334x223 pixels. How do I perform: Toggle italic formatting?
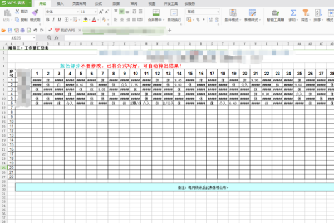[x=53, y=20]
